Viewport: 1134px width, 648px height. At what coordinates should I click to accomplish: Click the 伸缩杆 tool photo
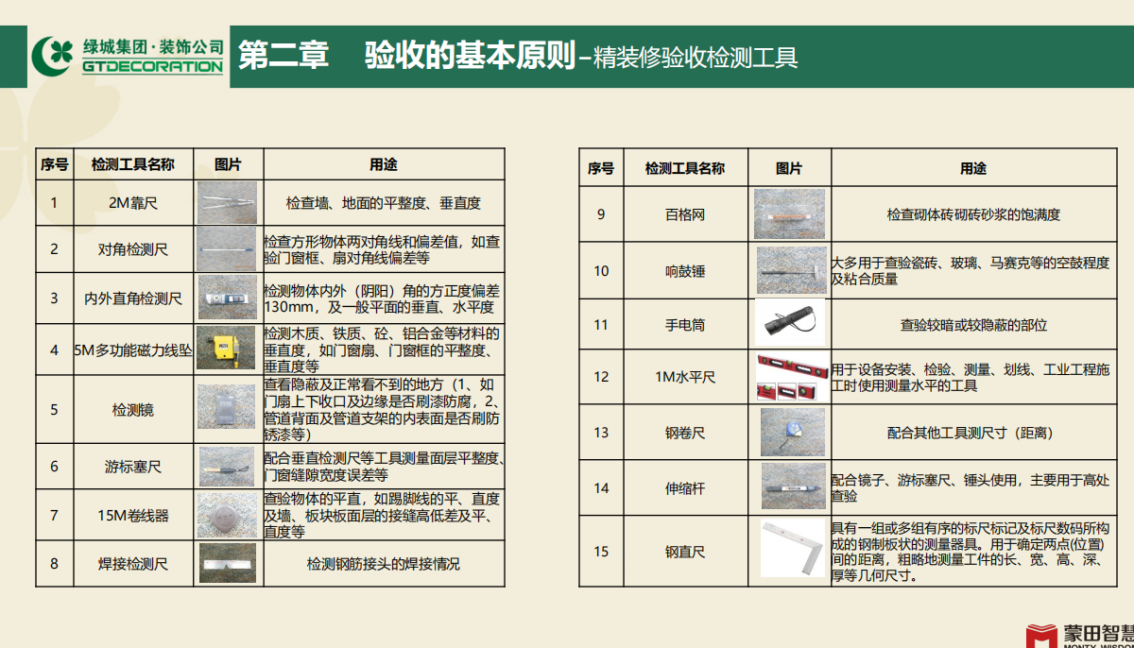tap(795, 487)
